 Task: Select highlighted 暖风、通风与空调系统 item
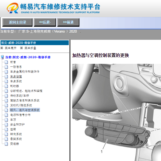(x=25, y=110)
